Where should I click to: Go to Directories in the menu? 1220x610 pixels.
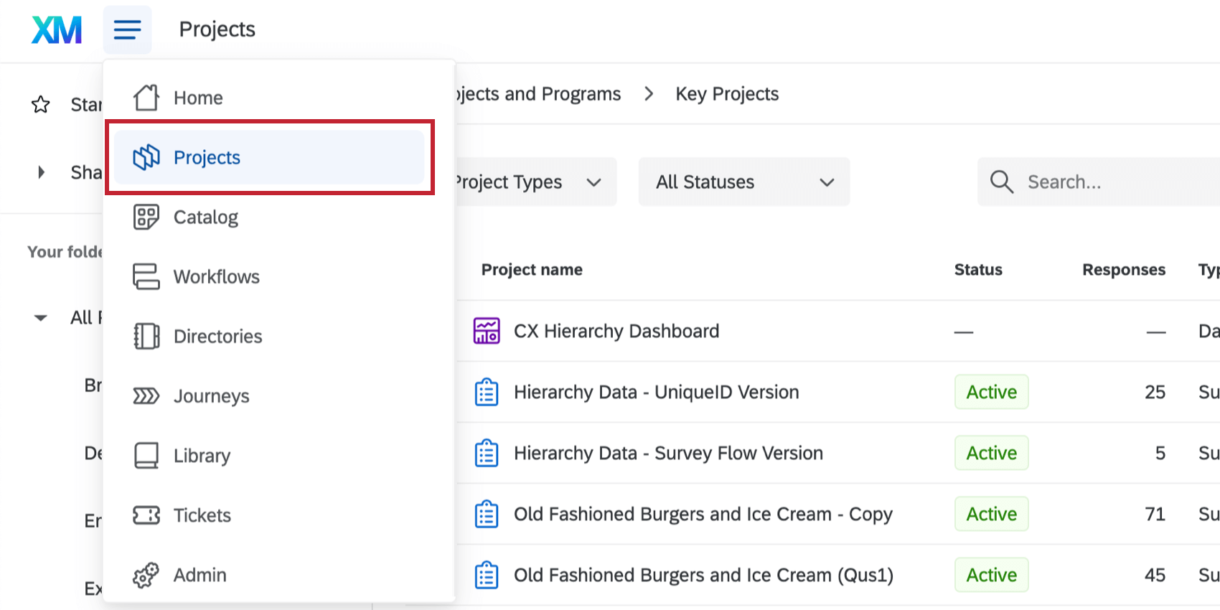tap(217, 337)
